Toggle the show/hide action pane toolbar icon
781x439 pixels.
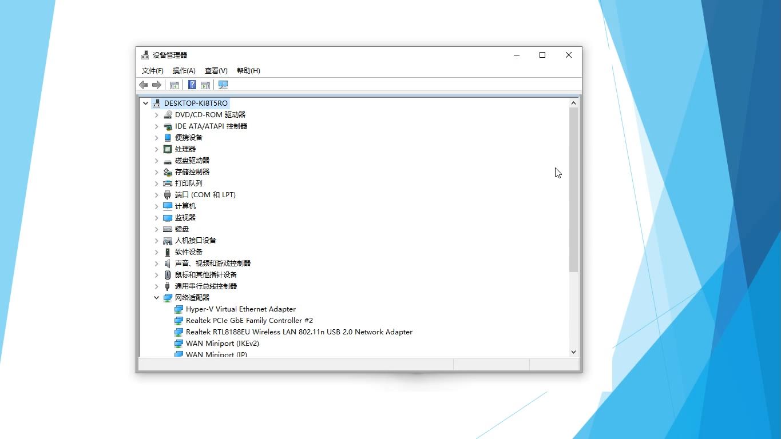coord(205,85)
